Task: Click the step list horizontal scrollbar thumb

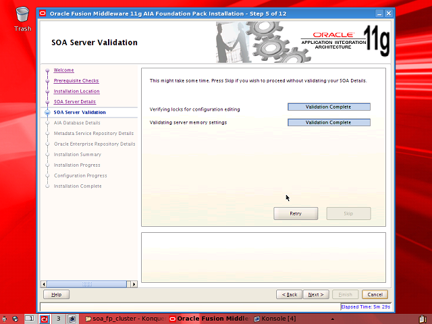Action: [87, 284]
